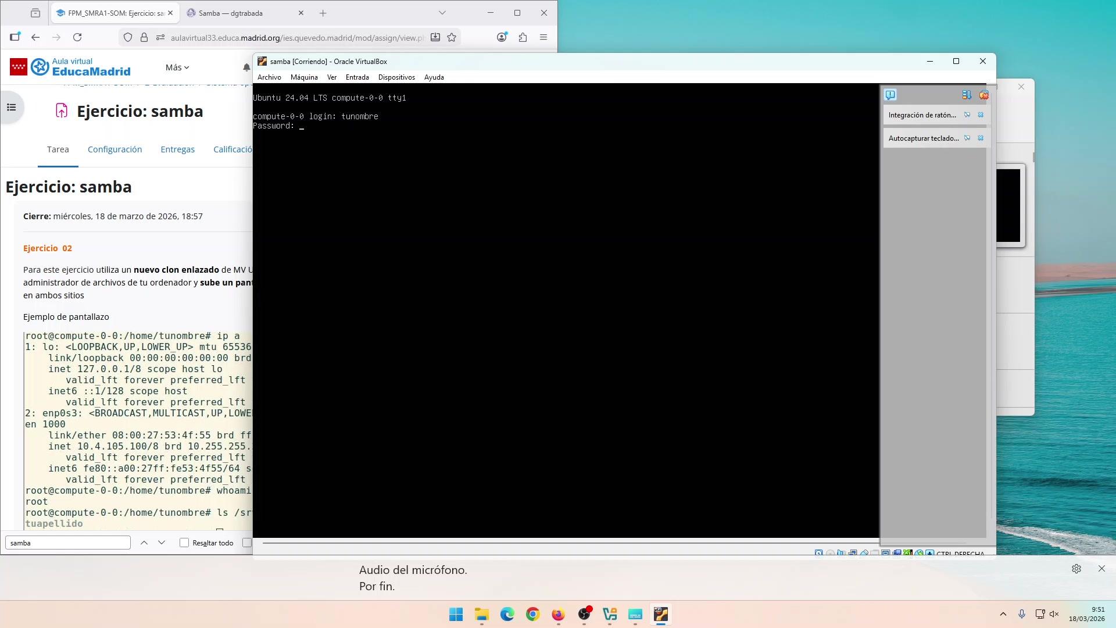This screenshot has height=628, width=1116.
Task: Close the Samba — dgtrabada tab
Action: pos(301,13)
